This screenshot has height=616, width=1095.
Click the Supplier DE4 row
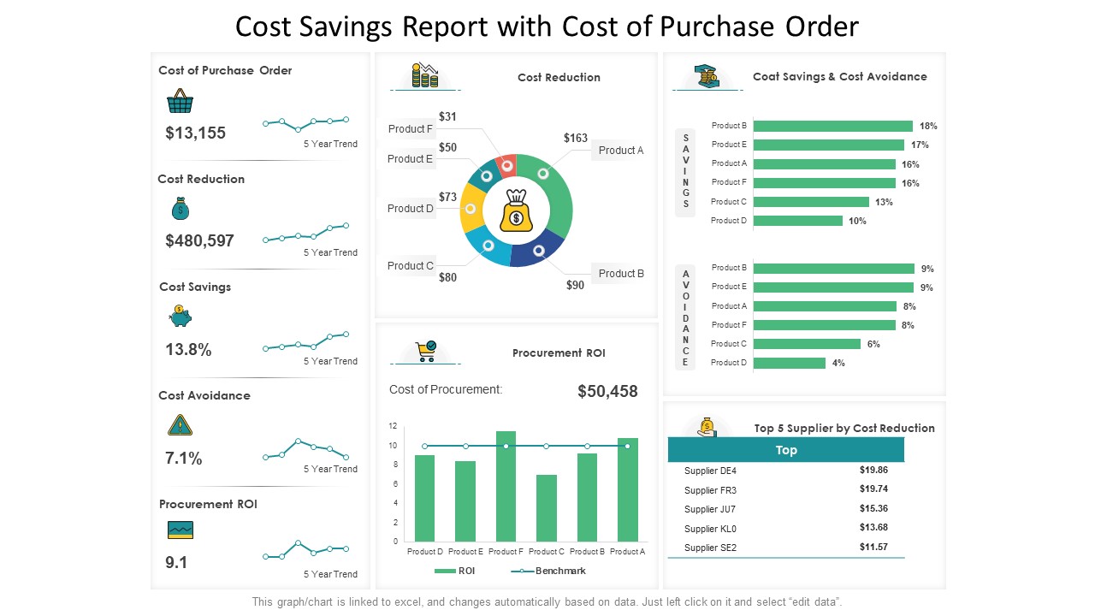click(786, 471)
